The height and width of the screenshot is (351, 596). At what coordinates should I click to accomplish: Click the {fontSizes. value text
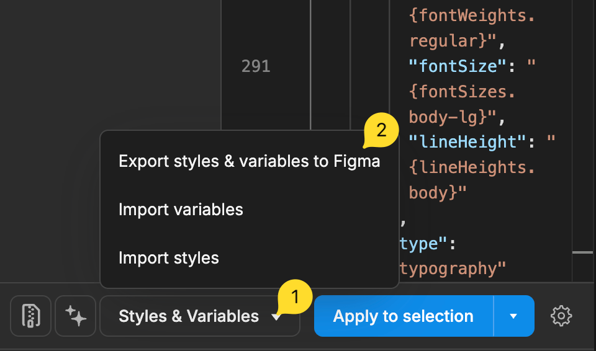(x=462, y=92)
